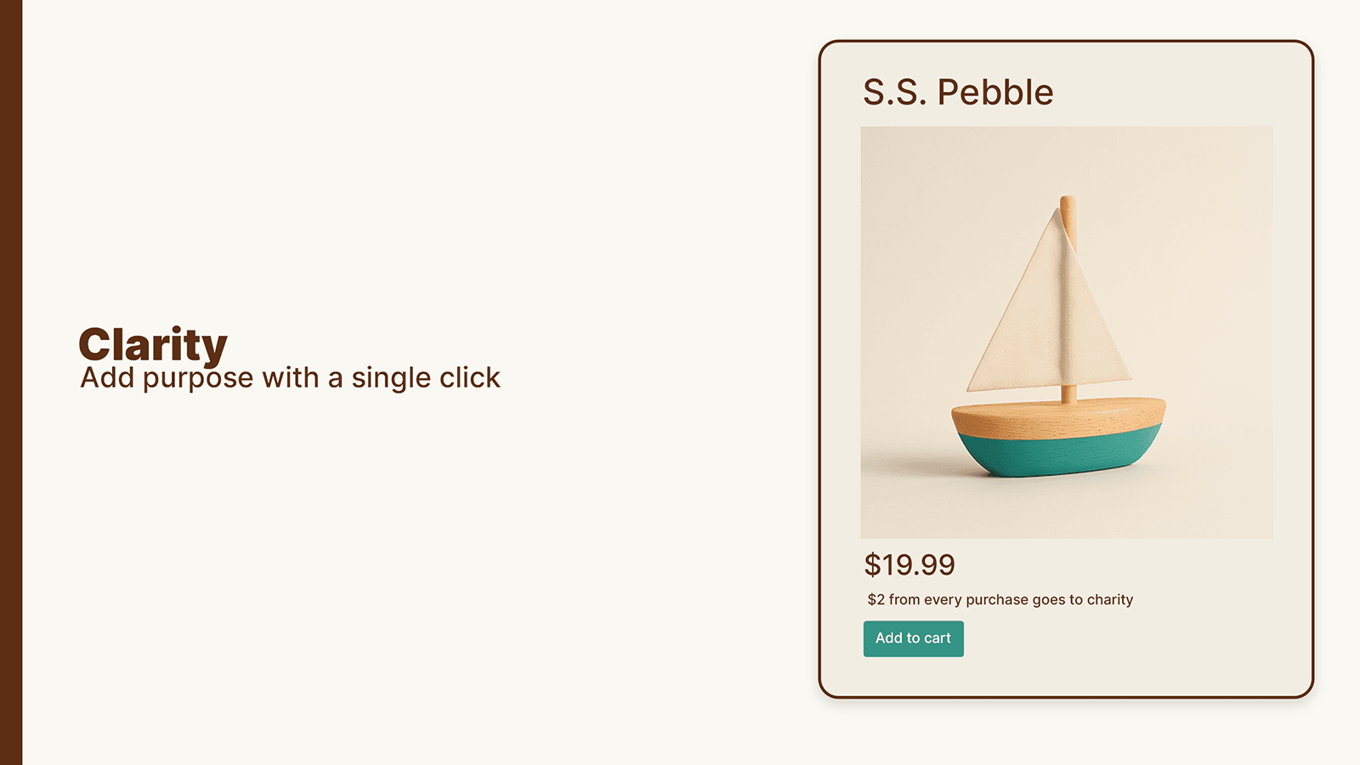Click the dark brown bar at left edge
The width and height of the screenshot is (1360, 765).
11,382
